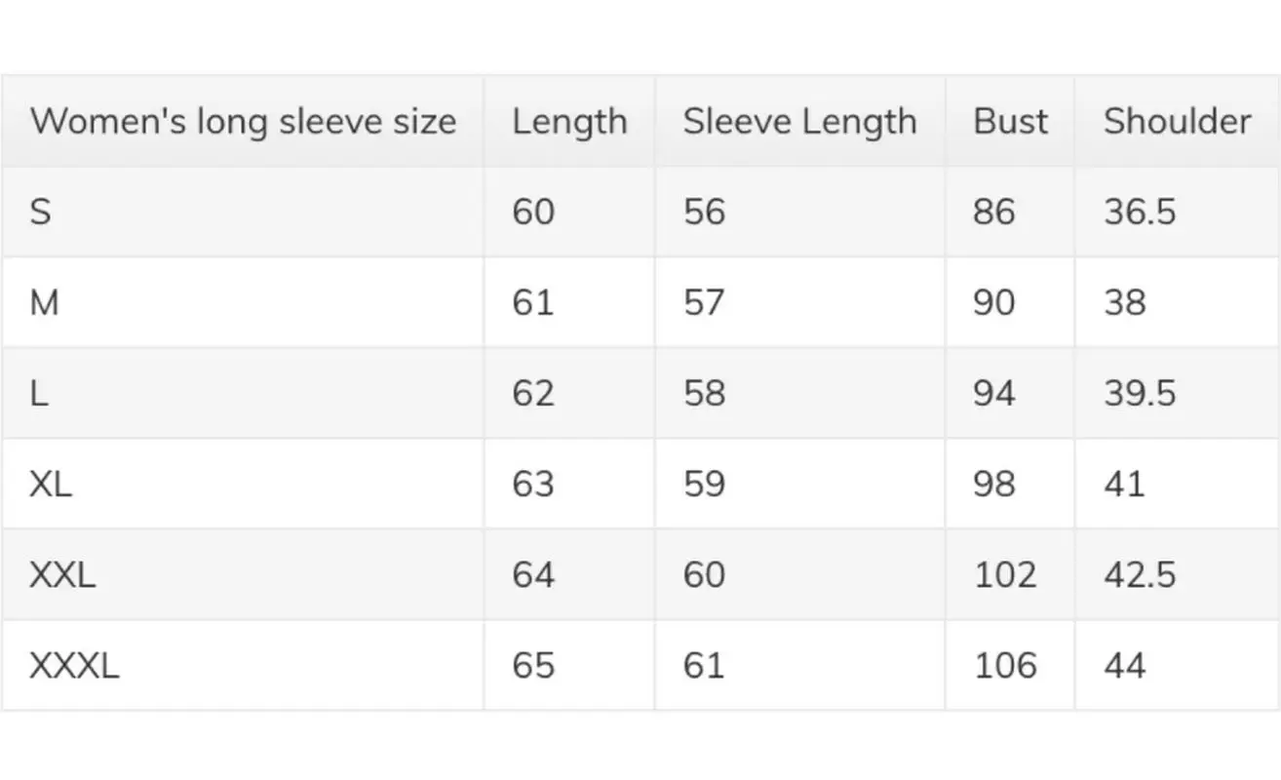Click the XXL size row label

62,574
